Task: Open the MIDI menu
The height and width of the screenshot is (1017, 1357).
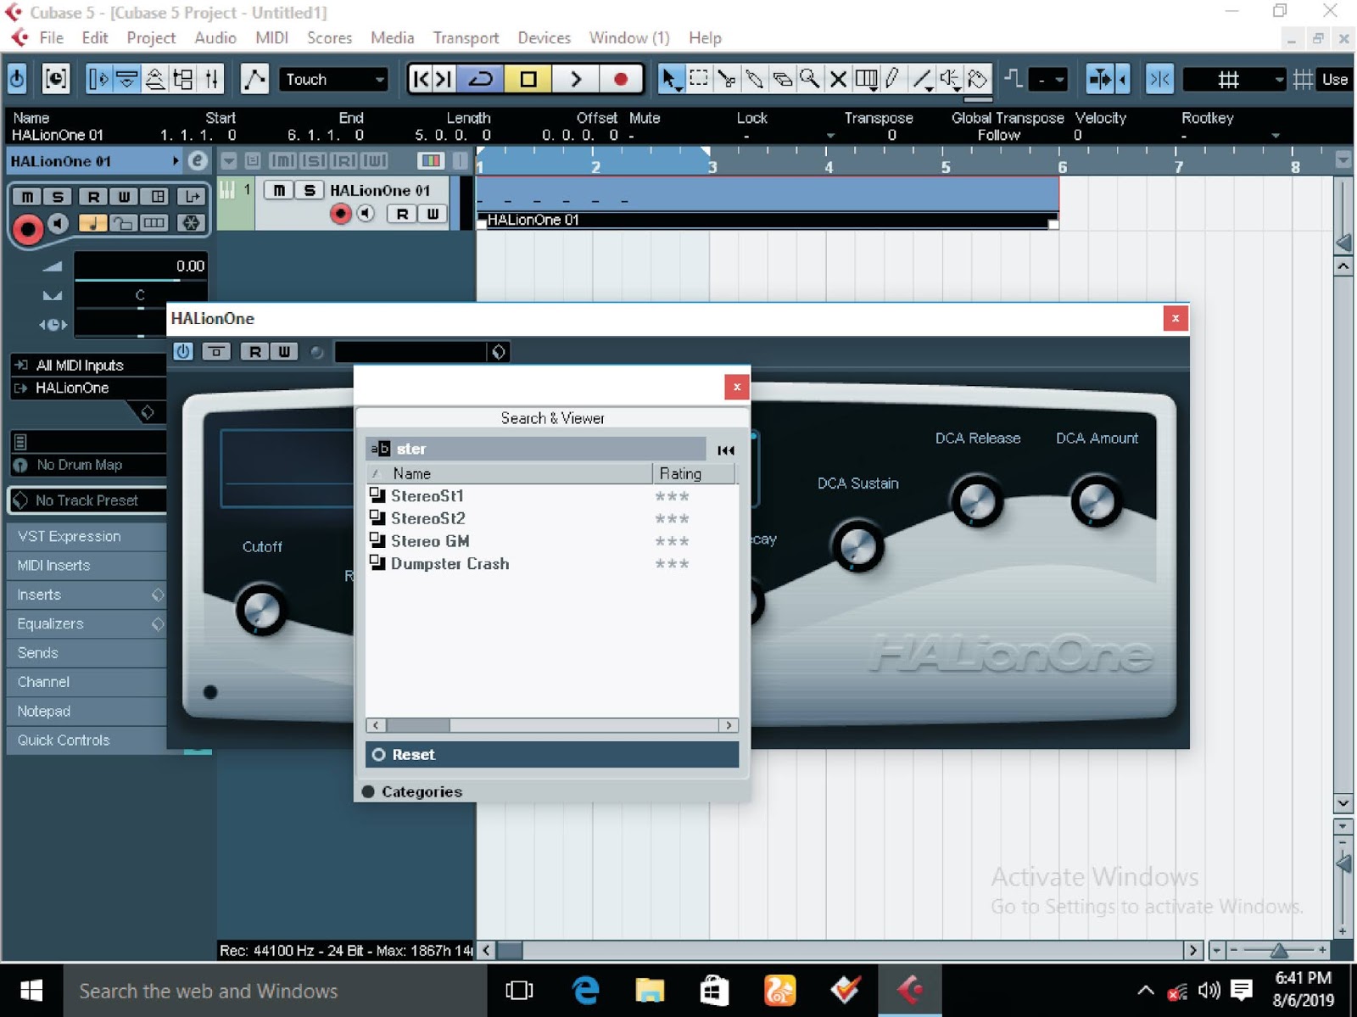Action: tap(271, 37)
